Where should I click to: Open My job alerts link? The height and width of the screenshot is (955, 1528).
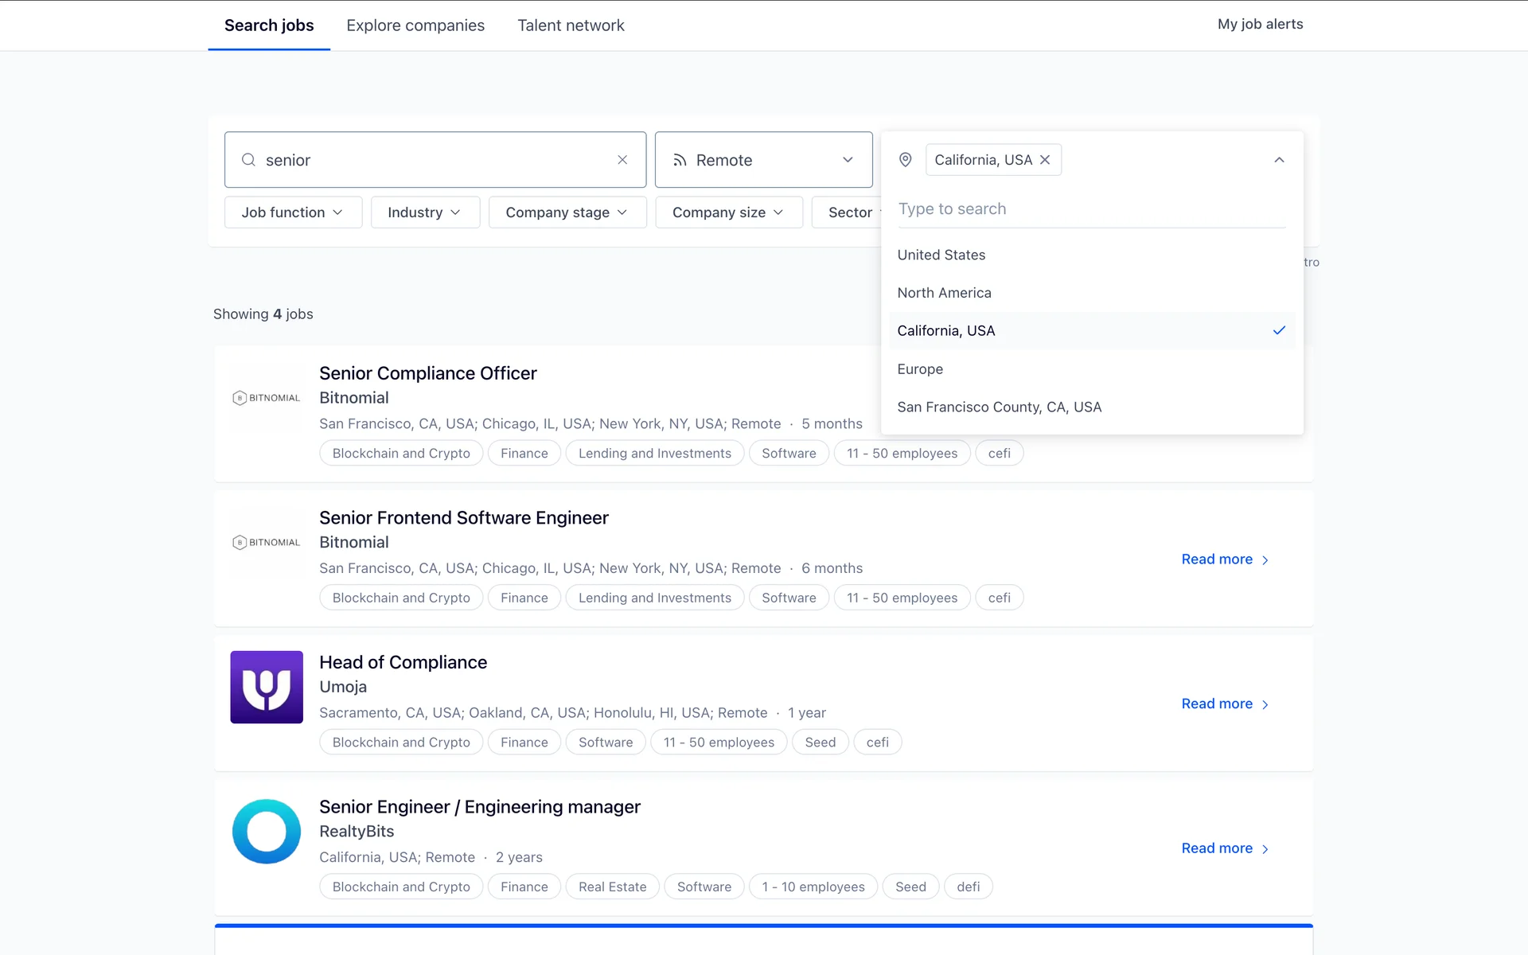coord(1260,24)
